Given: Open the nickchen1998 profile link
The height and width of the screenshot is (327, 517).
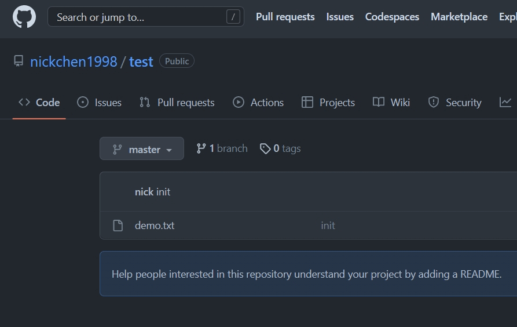Looking at the screenshot, I should (x=74, y=61).
